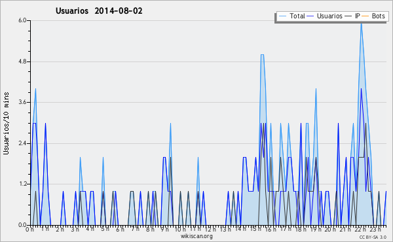Click the 5 h marker on the time axis
This screenshot has height=242, width=393.
pos(105,229)
